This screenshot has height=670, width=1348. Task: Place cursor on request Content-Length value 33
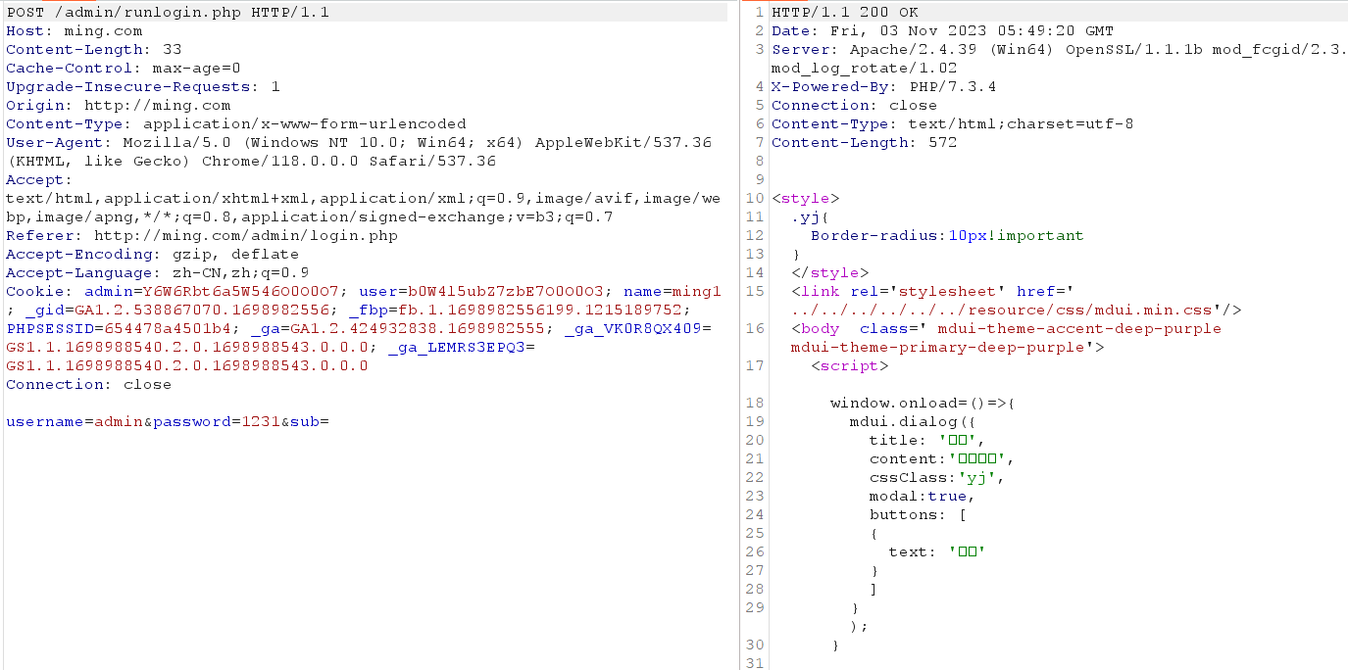point(172,50)
